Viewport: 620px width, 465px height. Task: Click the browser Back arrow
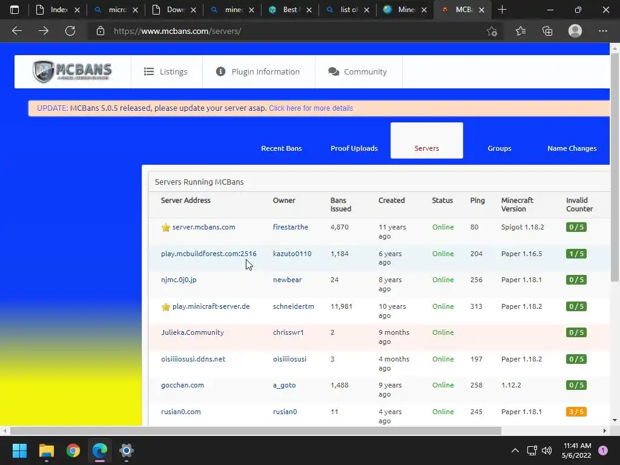point(16,31)
